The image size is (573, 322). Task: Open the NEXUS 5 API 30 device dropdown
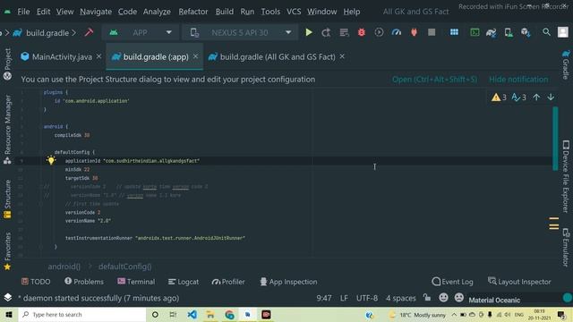pyautogui.click(x=240, y=32)
